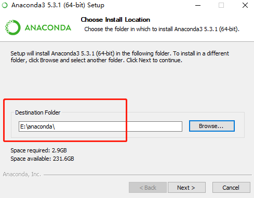Click the Space available: 231.6GB text
254x198 pixels.
[x=42, y=159]
